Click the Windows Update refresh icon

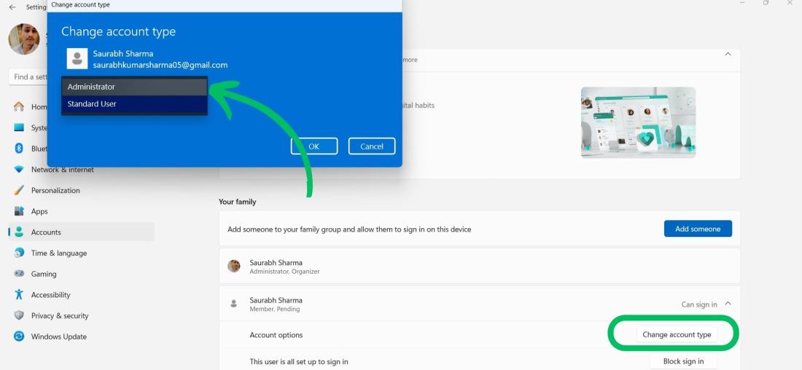coord(19,336)
